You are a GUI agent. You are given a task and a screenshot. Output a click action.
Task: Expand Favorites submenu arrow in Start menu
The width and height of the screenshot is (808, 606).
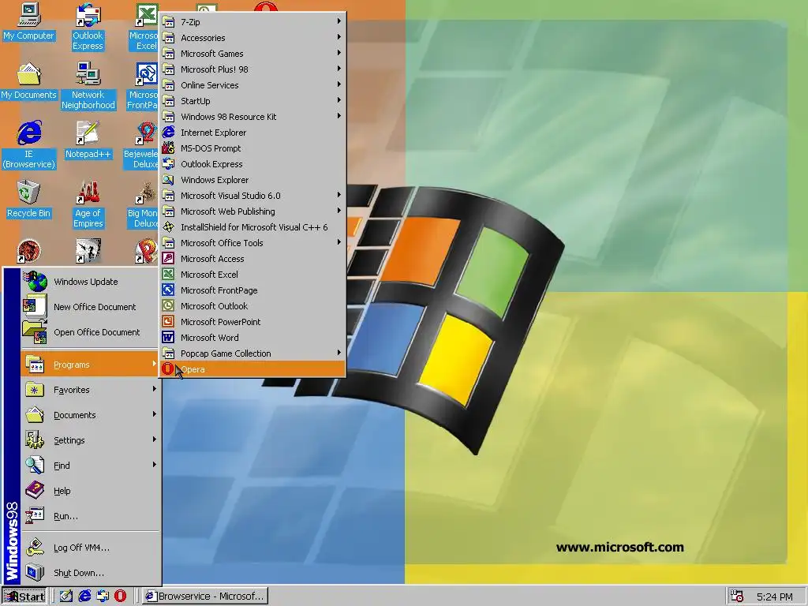coord(154,389)
